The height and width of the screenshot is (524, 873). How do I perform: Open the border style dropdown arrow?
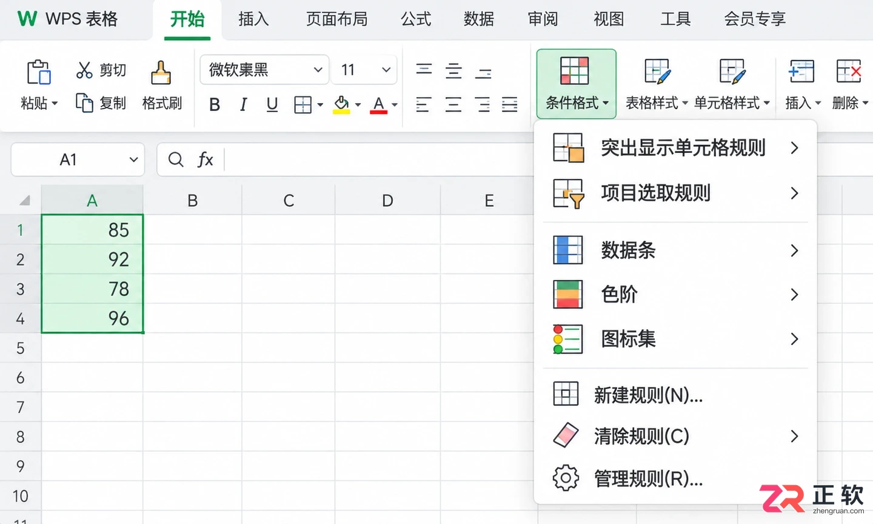tap(320, 105)
